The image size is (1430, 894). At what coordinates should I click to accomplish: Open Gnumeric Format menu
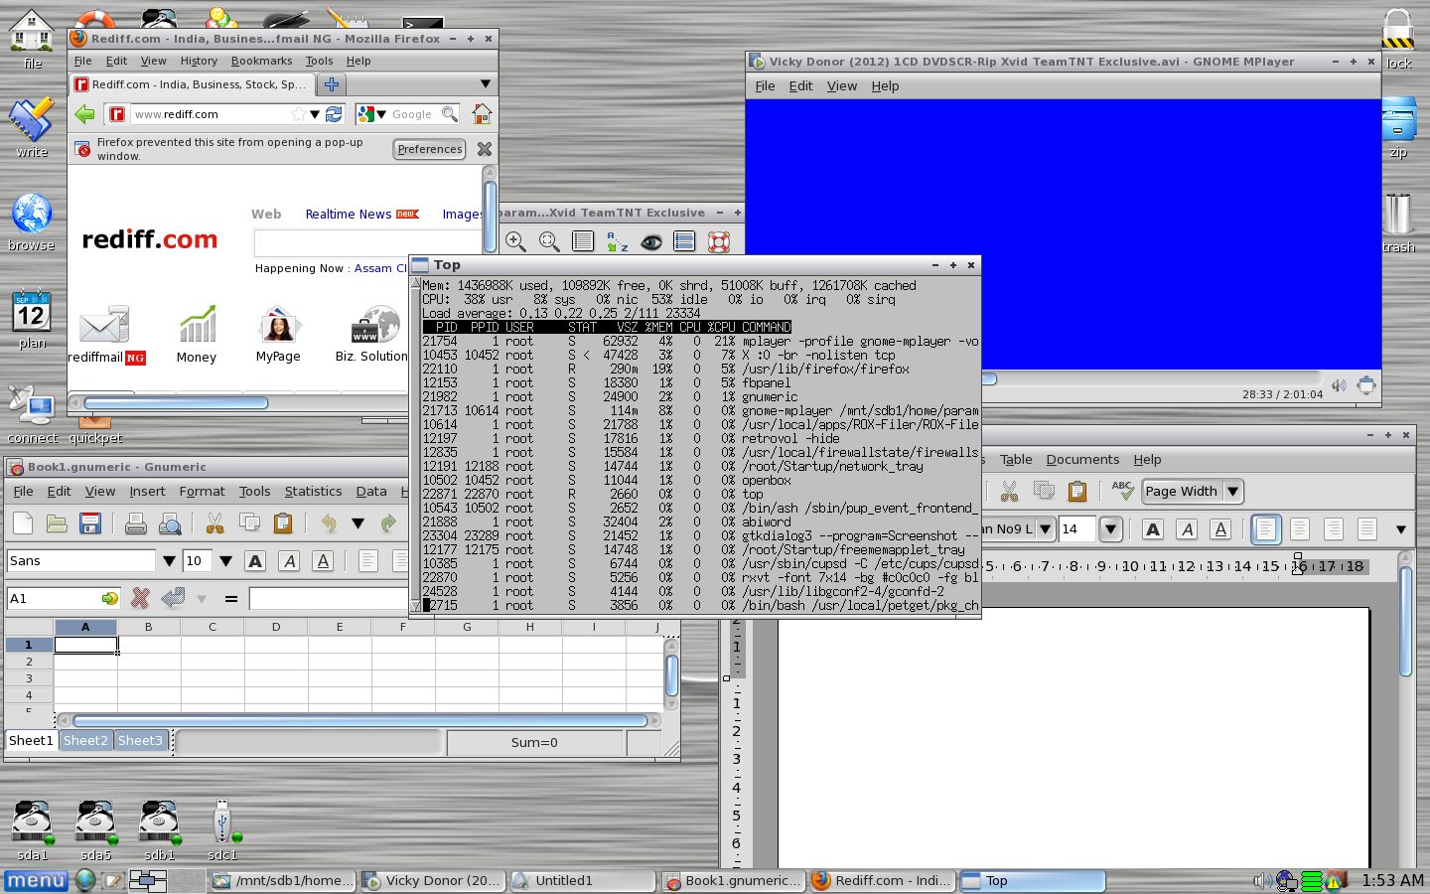point(202,492)
